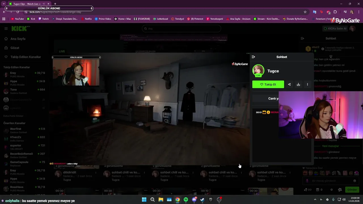The image size is (363, 204).
Task: Open recommended channel BeceriksizRome0
Action: click(24, 155)
